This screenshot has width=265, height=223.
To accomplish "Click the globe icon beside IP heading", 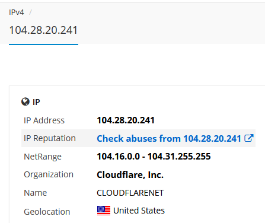I will [x=25, y=101].
